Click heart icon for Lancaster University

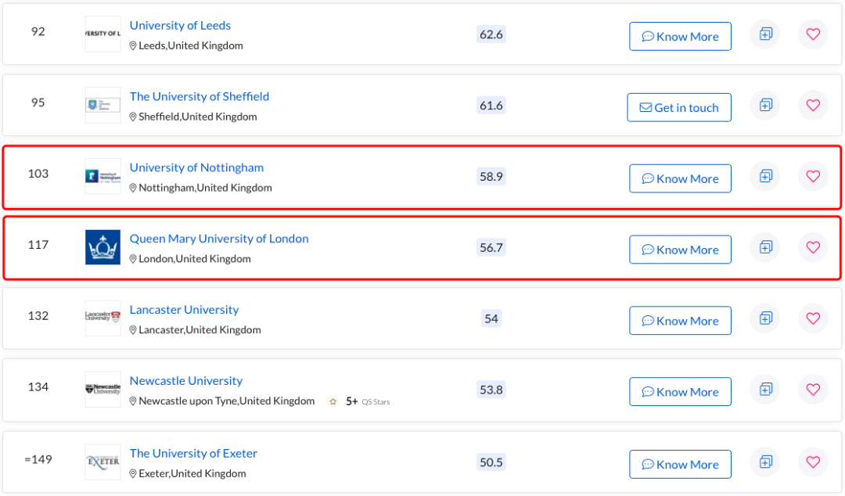[813, 318]
